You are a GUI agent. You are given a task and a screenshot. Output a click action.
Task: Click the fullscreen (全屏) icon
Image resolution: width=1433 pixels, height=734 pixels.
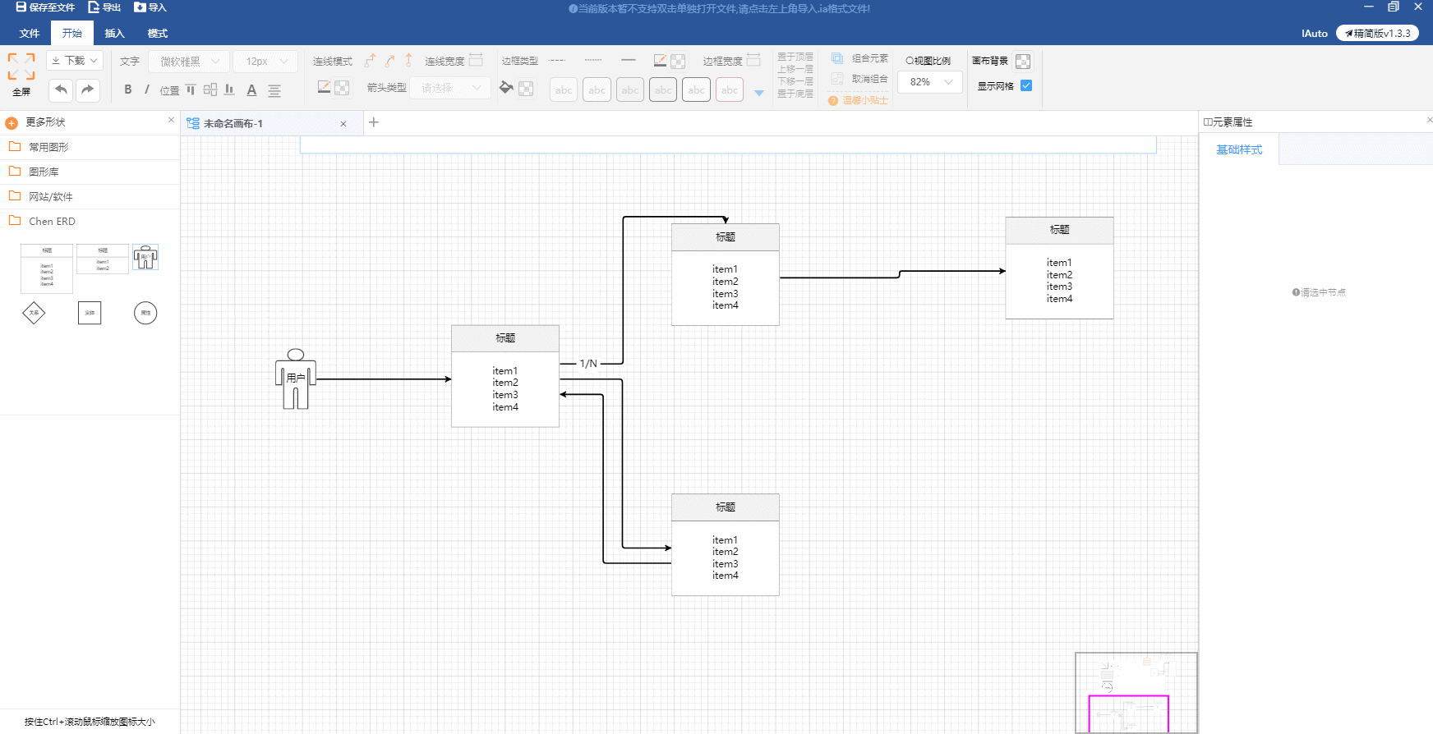point(21,67)
